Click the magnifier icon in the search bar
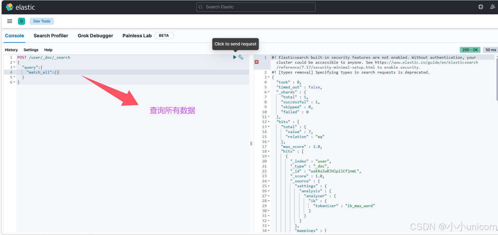Screen dimensions: 498x235 click(201, 7)
